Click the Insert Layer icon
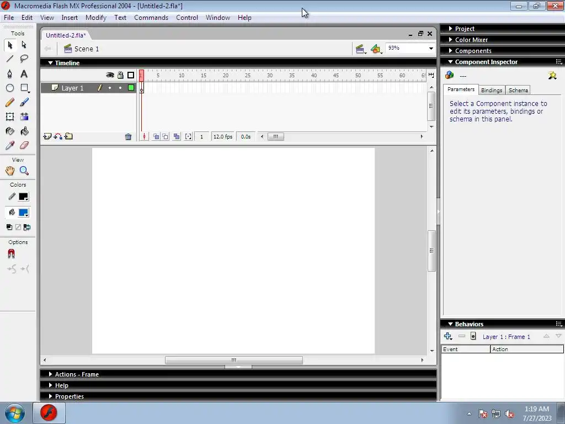This screenshot has height=424, width=565. (47, 136)
